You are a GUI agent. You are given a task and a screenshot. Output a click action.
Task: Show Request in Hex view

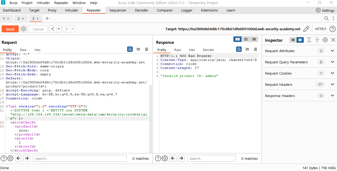(x=37, y=50)
